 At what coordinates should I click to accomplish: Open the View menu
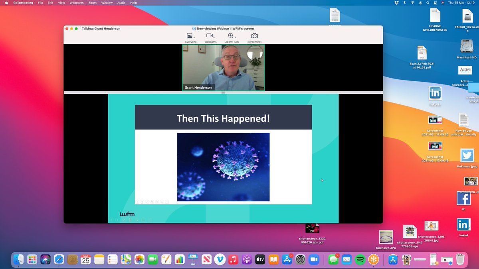point(61,3)
